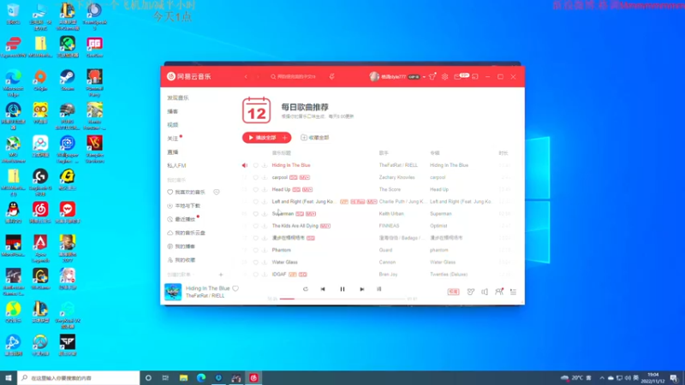Open the 关注 sidebar item
The width and height of the screenshot is (685, 385).
[173, 139]
